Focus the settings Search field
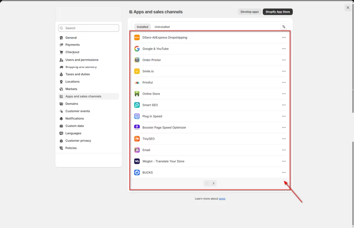 coord(88,28)
